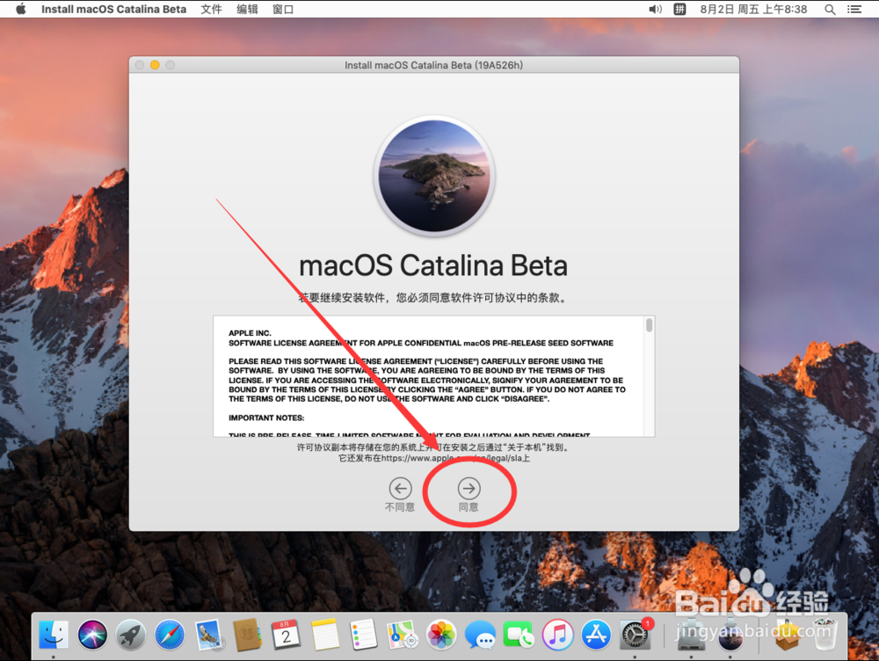
Task: Click the APPLE INC. text line
Action: tap(250, 333)
